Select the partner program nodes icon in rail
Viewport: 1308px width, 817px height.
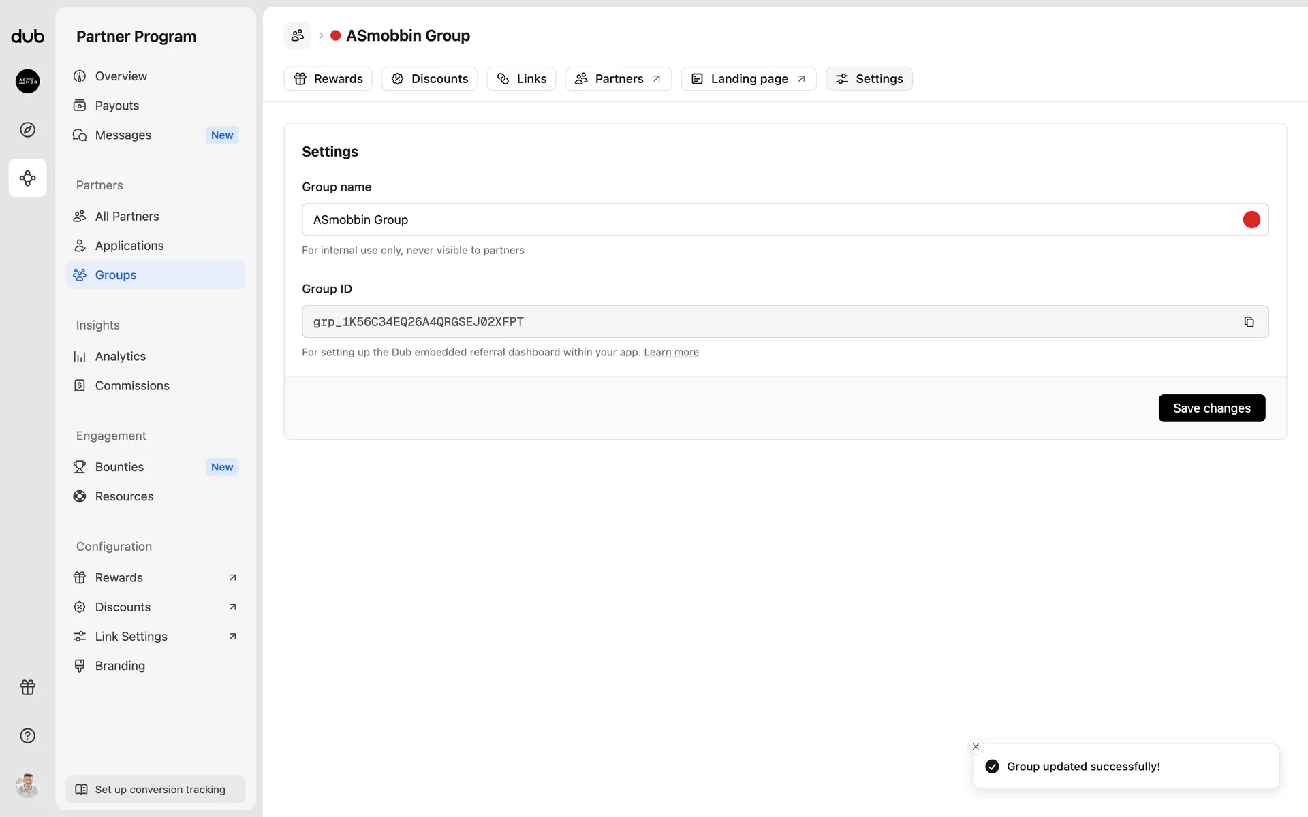[x=28, y=178]
